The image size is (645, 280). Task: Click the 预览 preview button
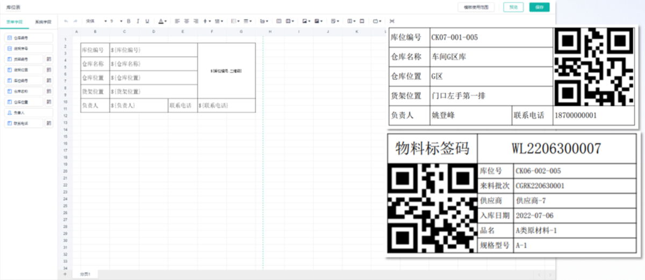pos(513,7)
